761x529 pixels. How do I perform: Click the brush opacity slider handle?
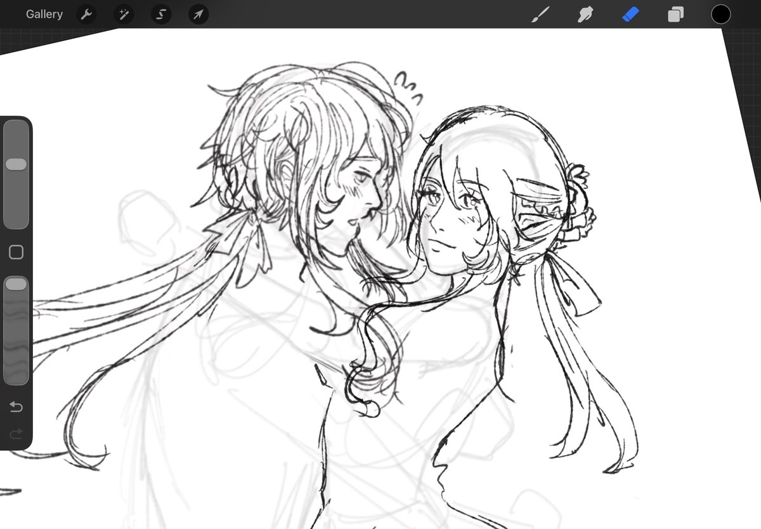[16, 284]
